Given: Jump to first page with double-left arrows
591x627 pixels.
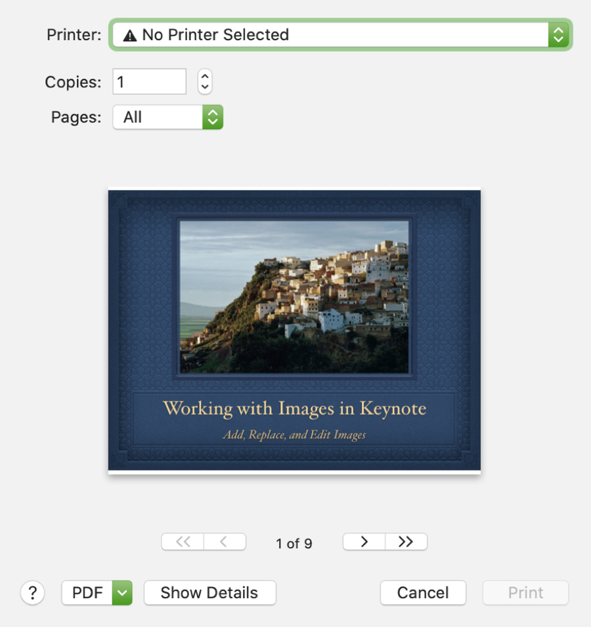Looking at the screenshot, I should pos(183,542).
